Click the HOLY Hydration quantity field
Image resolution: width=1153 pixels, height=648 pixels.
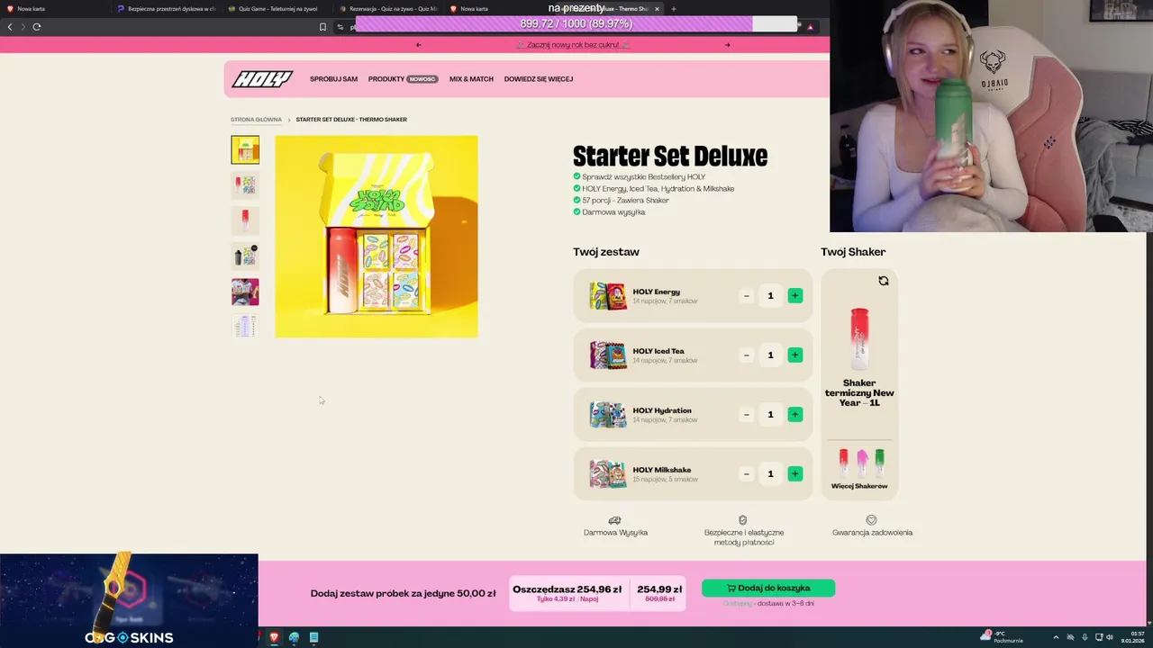pos(770,414)
